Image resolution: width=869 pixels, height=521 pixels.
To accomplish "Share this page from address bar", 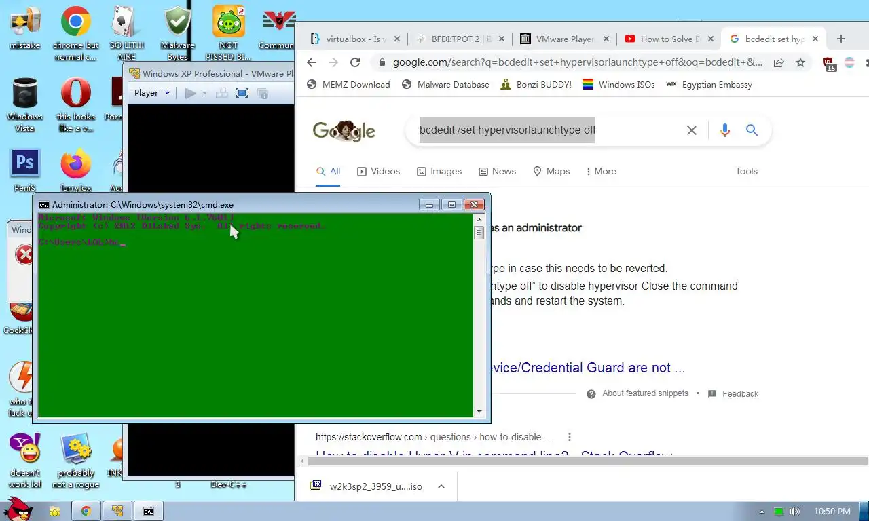I will click(x=779, y=62).
